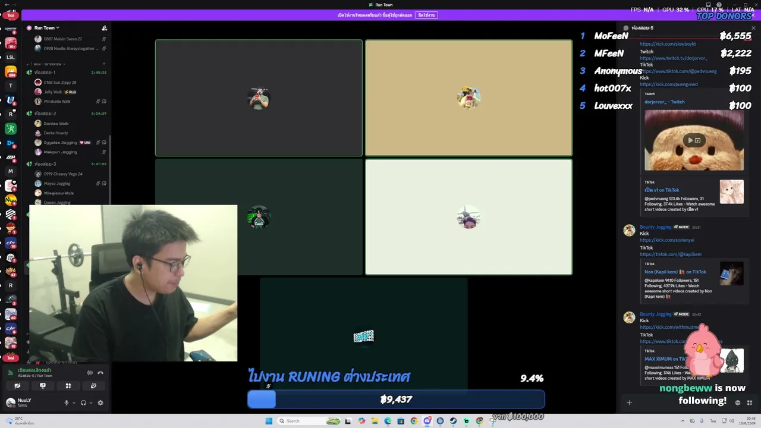Open the kick.com/puengvned link

click(668, 84)
